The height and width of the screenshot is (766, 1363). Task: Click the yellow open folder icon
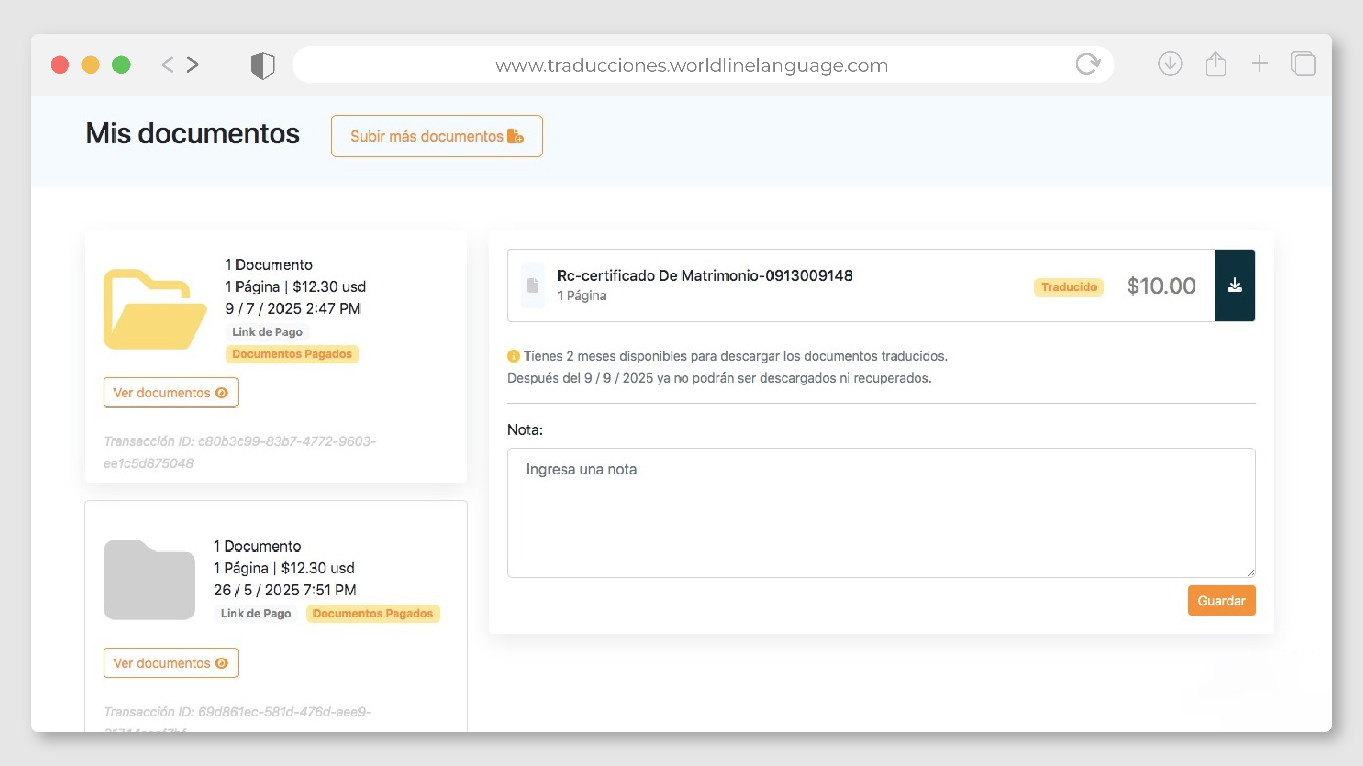click(154, 309)
